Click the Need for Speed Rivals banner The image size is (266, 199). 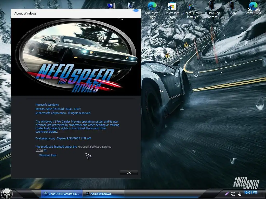pos(76,57)
